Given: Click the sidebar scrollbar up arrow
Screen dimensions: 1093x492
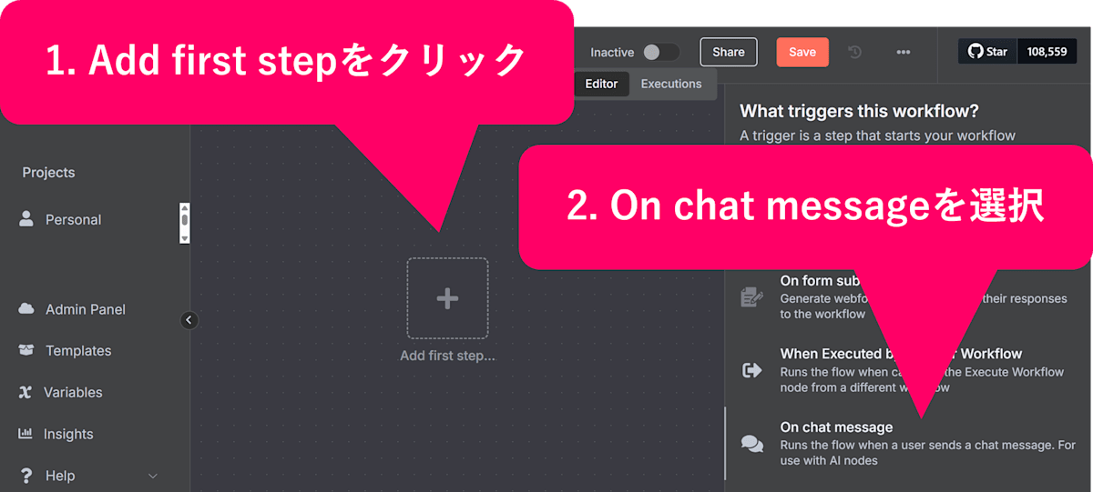Looking at the screenshot, I should pos(185,208).
